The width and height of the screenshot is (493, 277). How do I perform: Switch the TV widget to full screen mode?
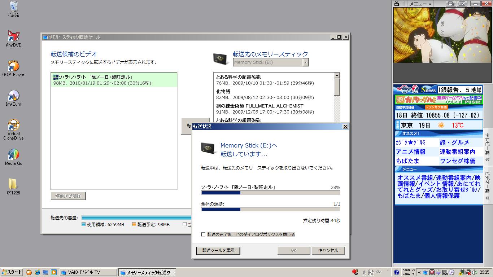pyautogui.click(x=462, y=4)
